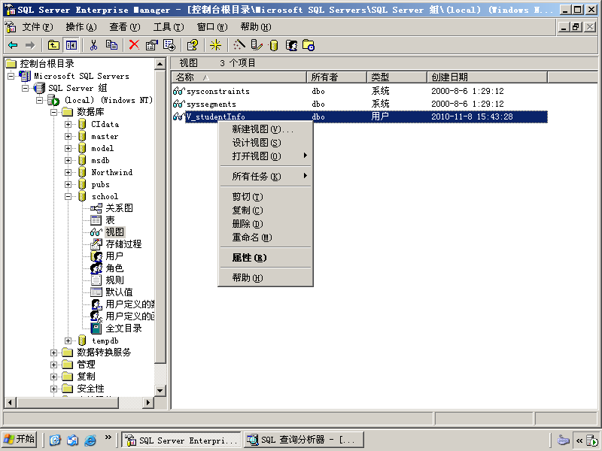Sort by 名称 column header

pos(239,77)
